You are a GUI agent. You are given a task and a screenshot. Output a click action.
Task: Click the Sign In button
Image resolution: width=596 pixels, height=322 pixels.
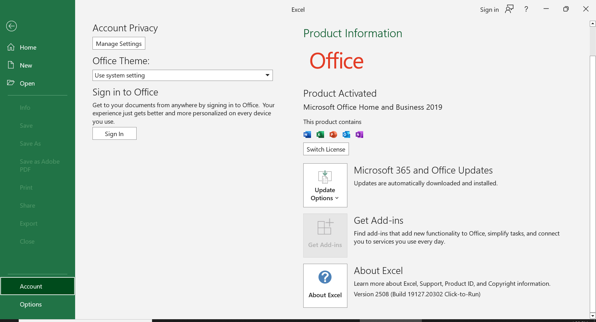click(x=115, y=134)
